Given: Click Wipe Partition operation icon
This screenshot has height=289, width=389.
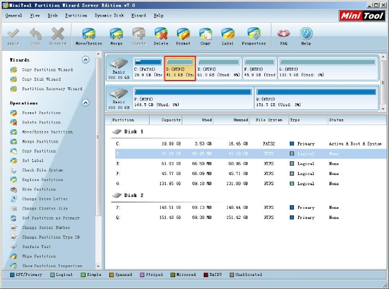Looking at the screenshot, I should click(x=14, y=256).
